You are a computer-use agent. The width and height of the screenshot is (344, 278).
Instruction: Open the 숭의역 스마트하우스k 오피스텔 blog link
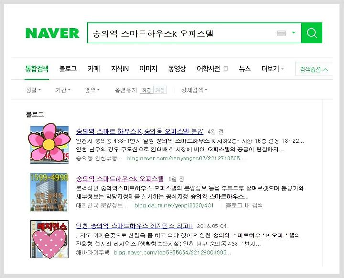[x=120, y=179]
